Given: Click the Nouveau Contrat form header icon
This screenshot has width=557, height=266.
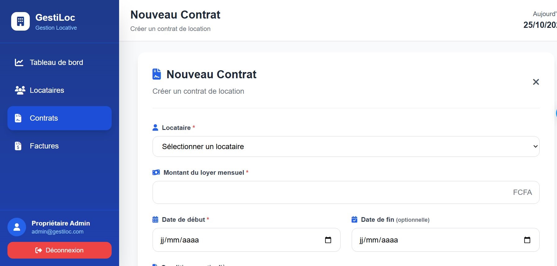Looking at the screenshot, I should point(157,74).
